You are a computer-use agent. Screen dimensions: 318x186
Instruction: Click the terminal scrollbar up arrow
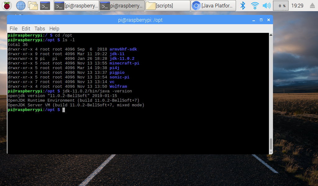pos(271,35)
